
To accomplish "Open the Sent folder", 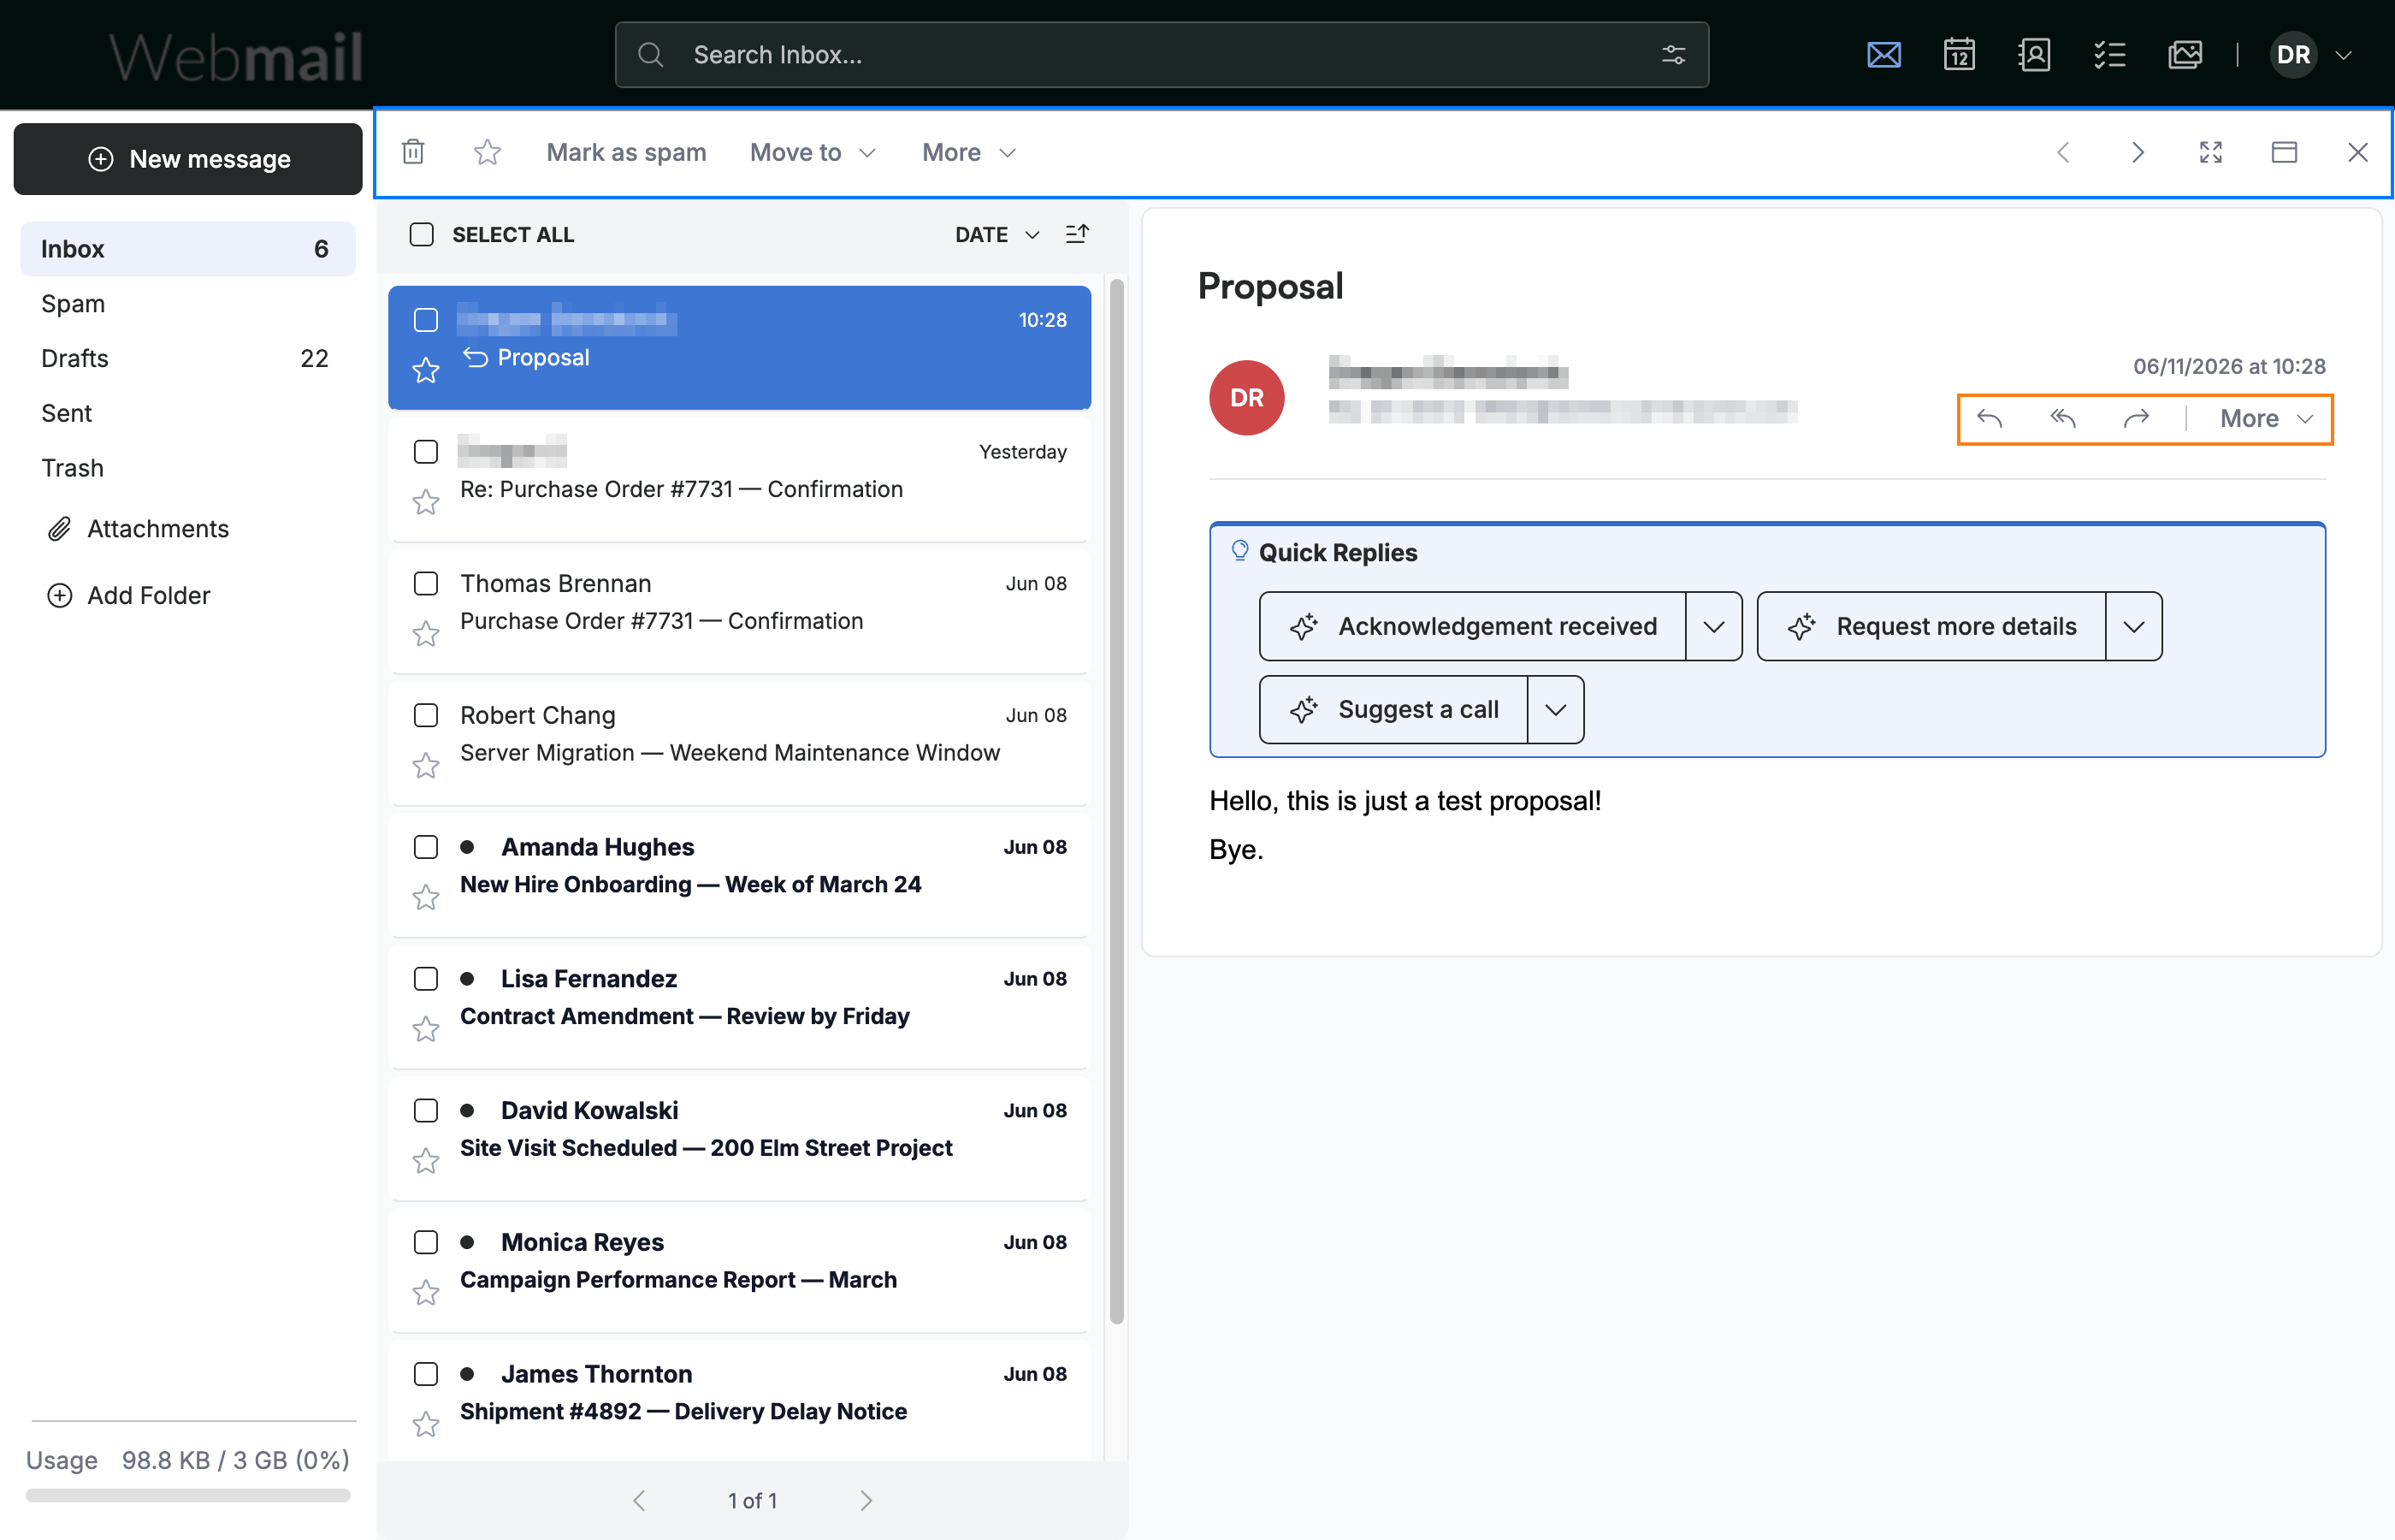I will point(188,413).
